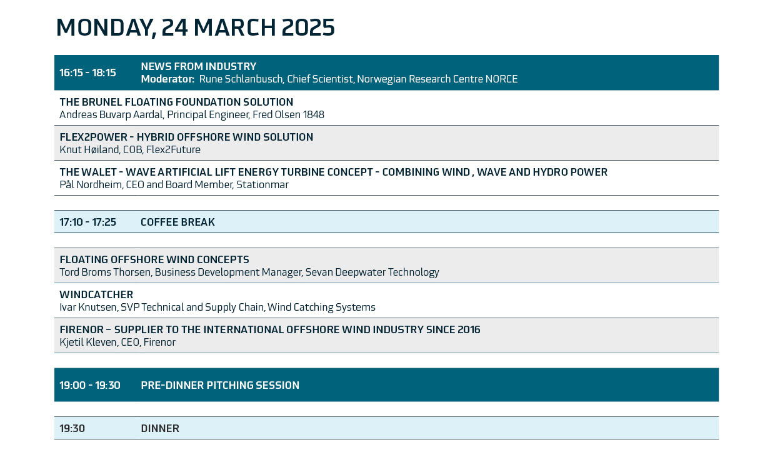Click the Firenor supplier session entry
This screenshot has height=457, width=775.
(x=269, y=329)
